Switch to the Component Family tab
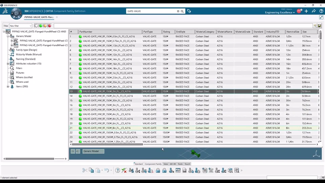This screenshot has width=325, height=183. (x=153, y=164)
